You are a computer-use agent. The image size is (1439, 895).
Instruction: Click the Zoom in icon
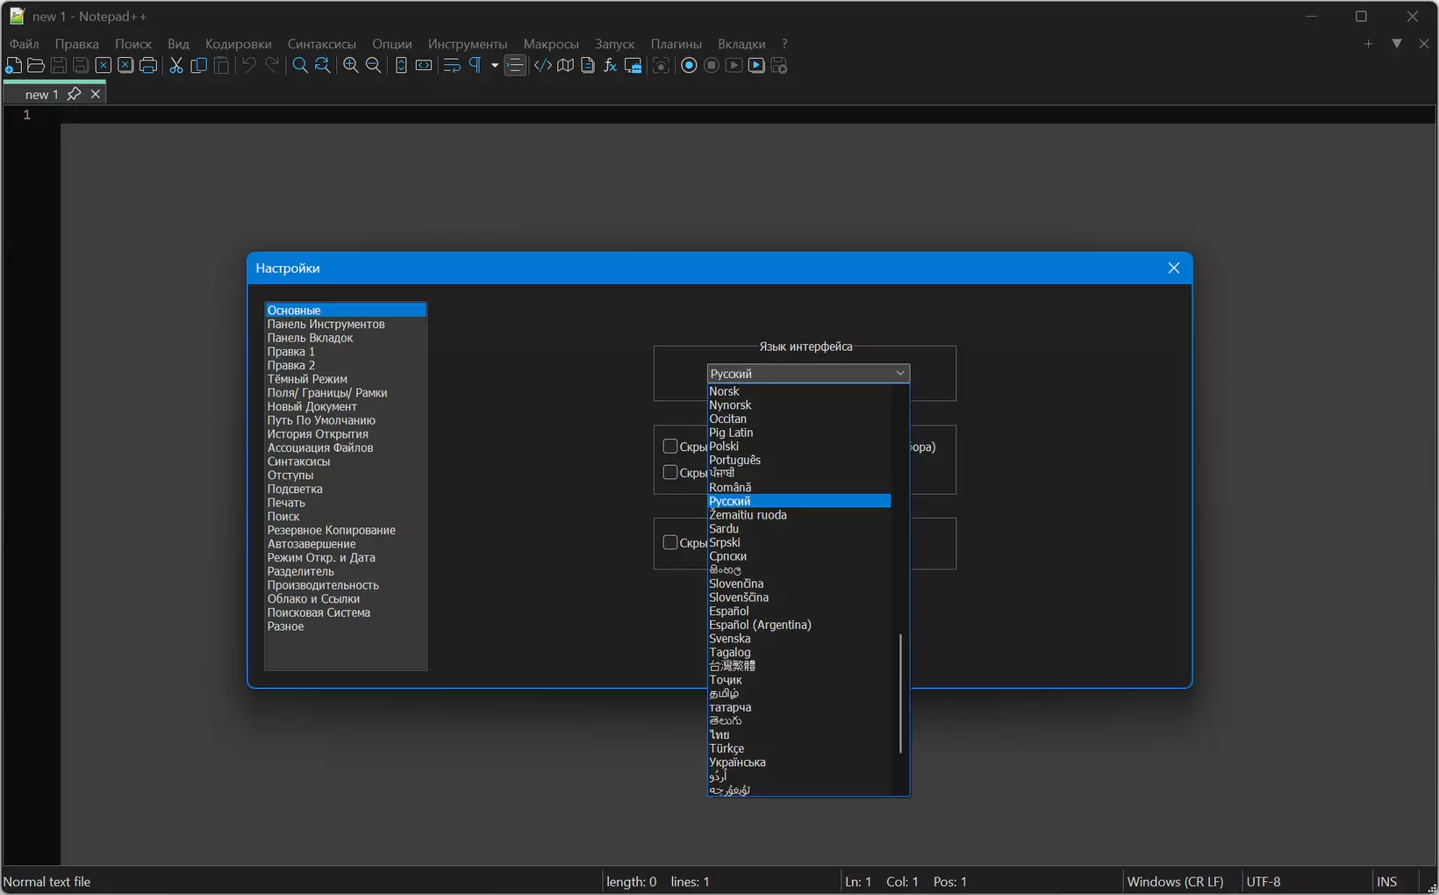tap(351, 66)
